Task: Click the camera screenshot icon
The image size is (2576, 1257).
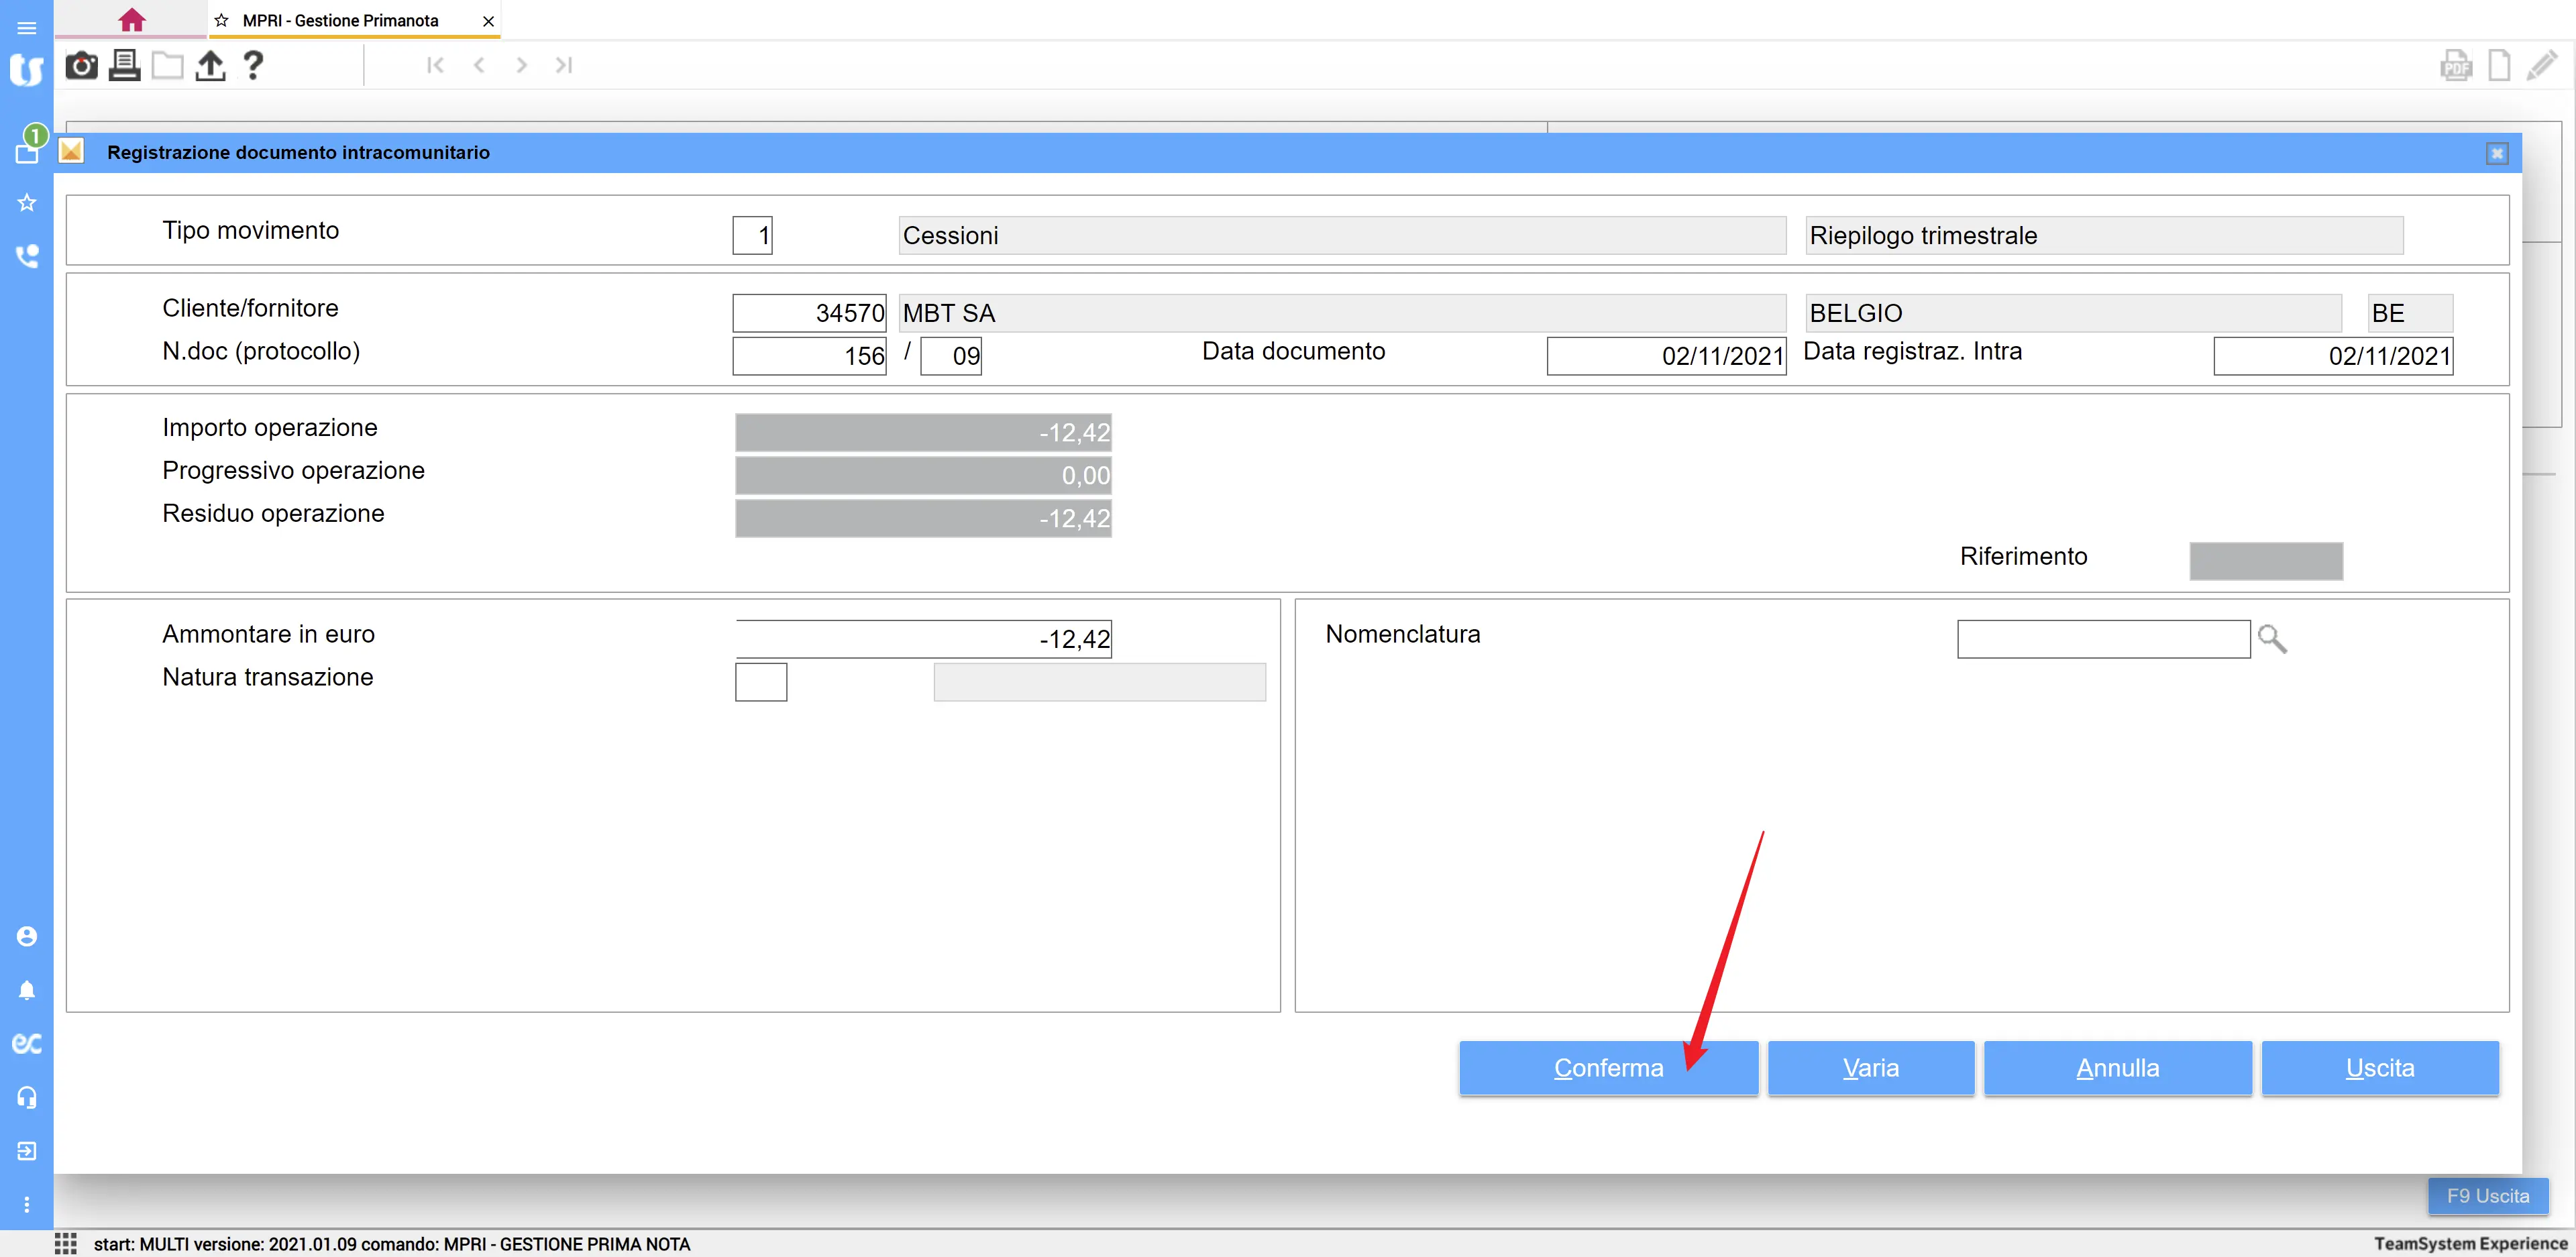Action: (81, 66)
